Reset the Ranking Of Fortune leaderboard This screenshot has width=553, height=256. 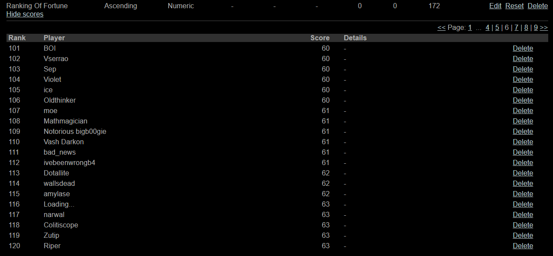[x=514, y=6]
